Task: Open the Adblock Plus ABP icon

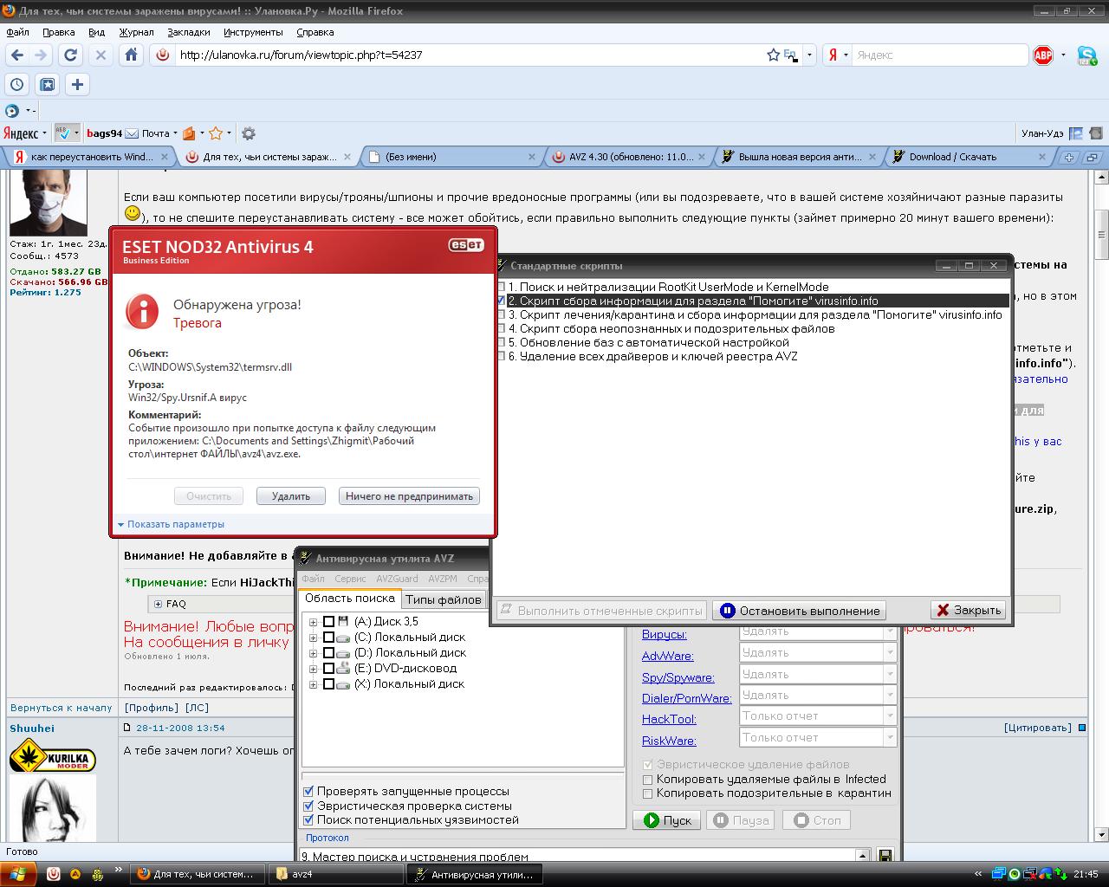Action: pyautogui.click(x=1043, y=55)
